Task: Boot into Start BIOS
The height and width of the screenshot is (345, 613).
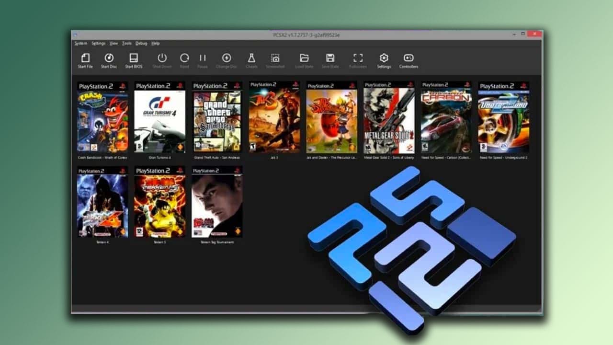Action: click(x=134, y=58)
